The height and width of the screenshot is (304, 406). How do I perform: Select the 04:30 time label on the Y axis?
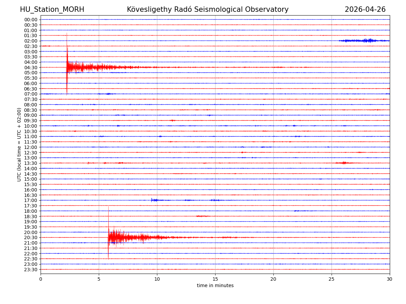click(31, 67)
